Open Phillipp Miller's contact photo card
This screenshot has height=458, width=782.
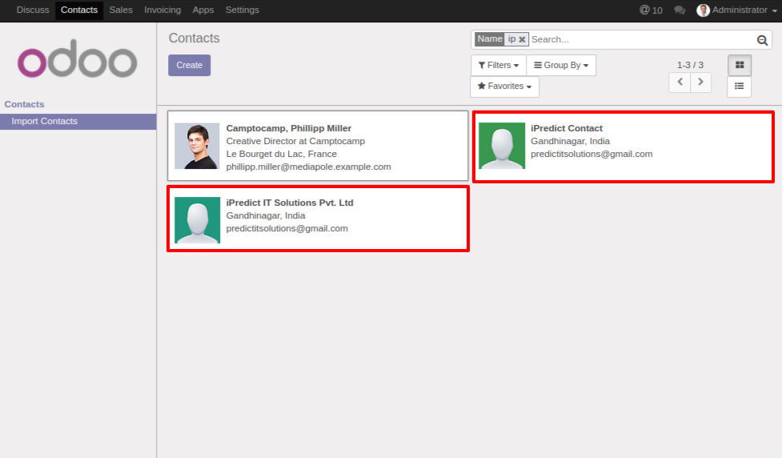tap(197, 146)
